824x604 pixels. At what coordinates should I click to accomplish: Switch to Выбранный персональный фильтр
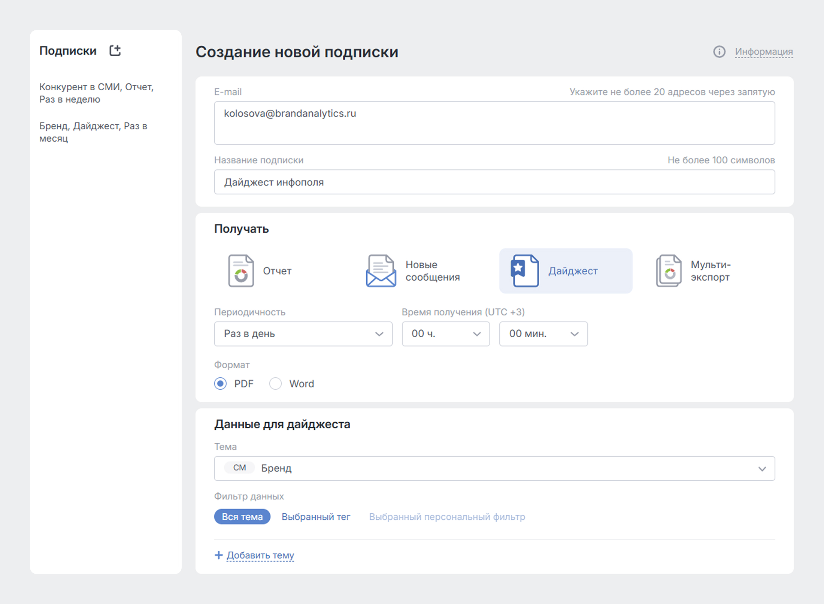tap(447, 517)
